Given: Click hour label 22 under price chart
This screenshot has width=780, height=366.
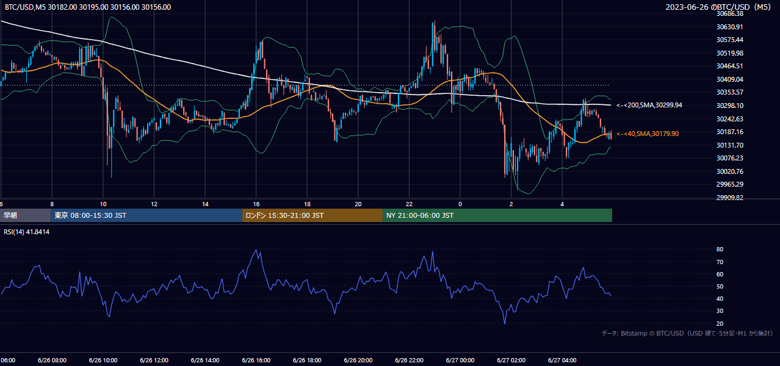Looking at the screenshot, I should click(409, 204).
